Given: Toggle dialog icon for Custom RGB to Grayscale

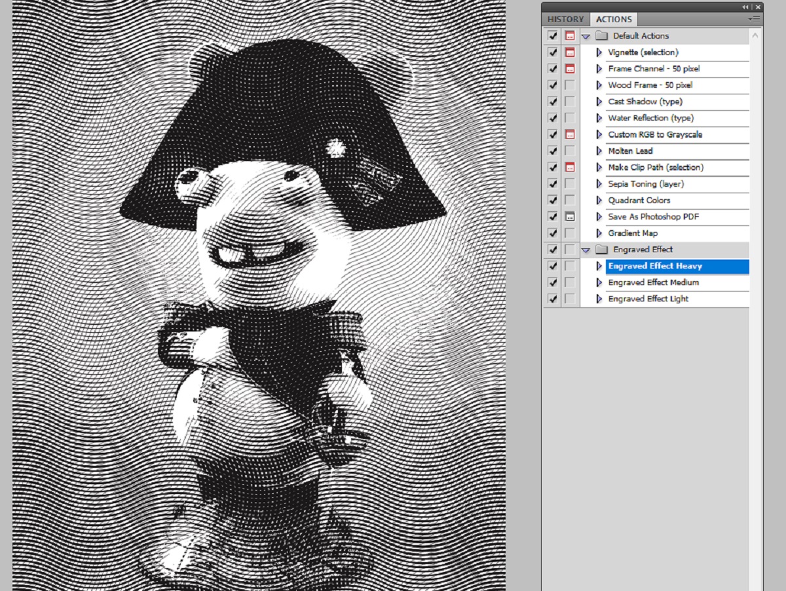Looking at the screenshot, I should tap(570, 134).
